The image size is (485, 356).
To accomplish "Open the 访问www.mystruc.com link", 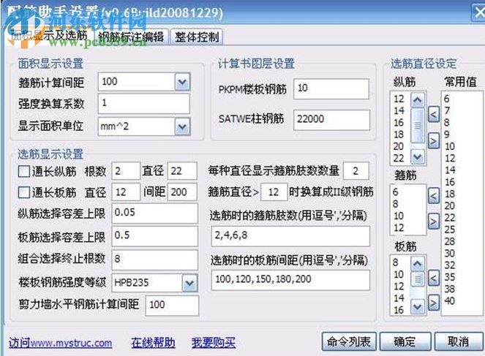I will click(60, 343).
